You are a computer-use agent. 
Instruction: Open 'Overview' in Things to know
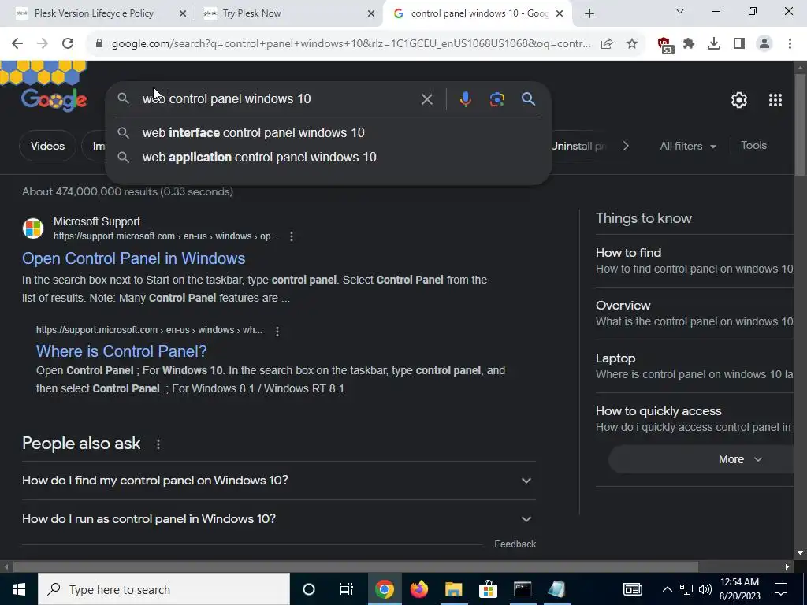pyautogui.click(x=694, y=314)
